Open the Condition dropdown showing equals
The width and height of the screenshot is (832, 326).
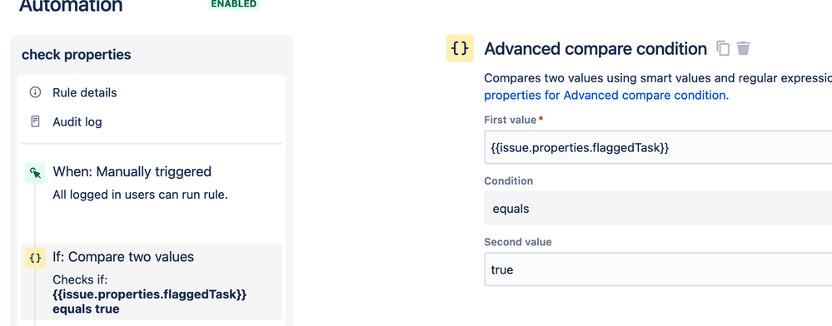coord(658,208)
